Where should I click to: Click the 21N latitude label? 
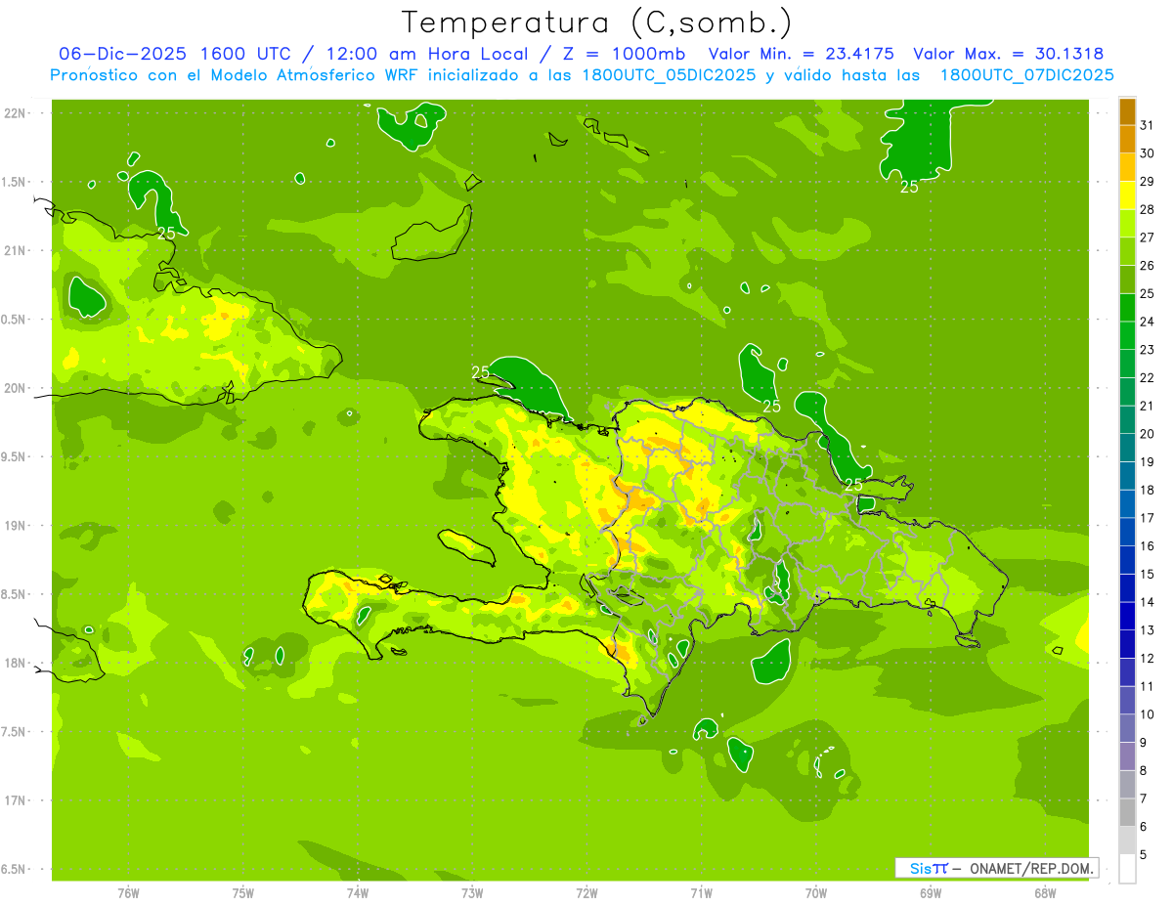coord(15,250)
